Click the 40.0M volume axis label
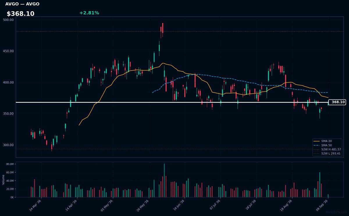349x216 pixels. click(x=10, y=181)
